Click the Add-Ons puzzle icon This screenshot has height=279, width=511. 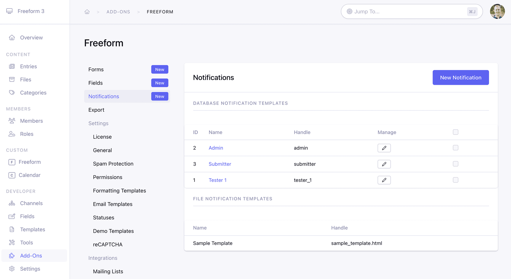pyautogui.click(x=12, y=255)
